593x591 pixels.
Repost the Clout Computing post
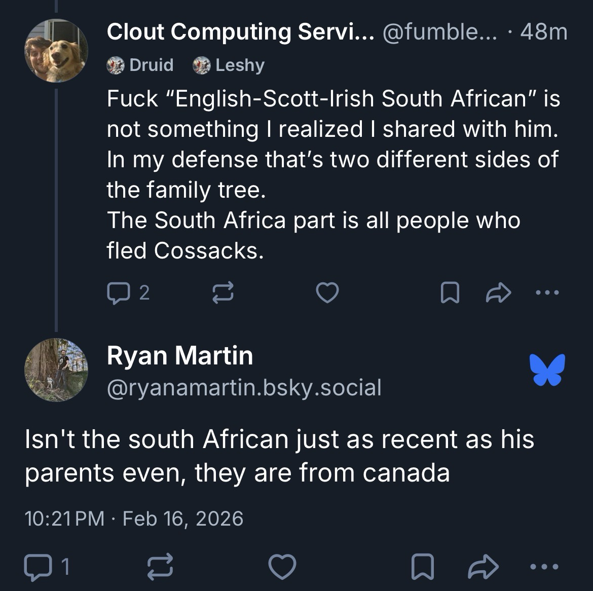coord(223,292)
